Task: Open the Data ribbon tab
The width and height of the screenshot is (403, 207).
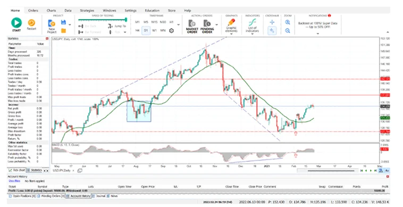Action: [68, 11]
